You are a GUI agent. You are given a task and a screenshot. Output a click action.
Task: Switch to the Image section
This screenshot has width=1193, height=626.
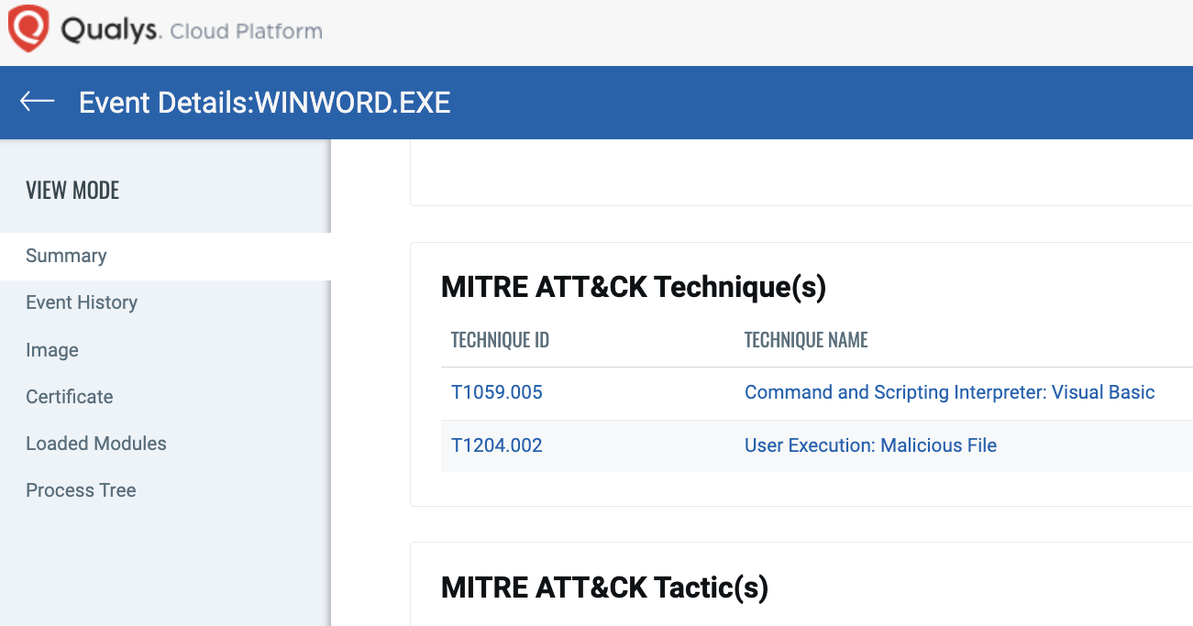50,349
